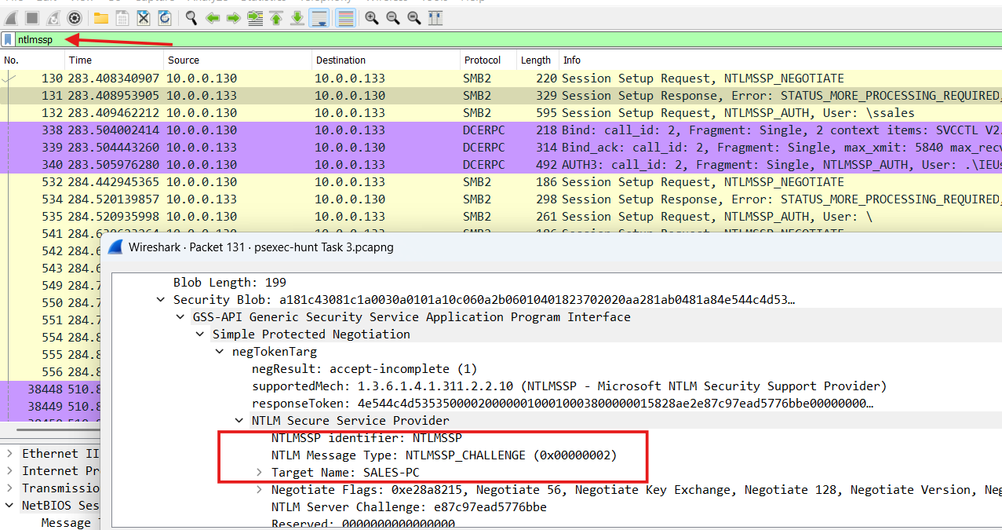Jump to the last packet
Viewport: 1002px width, 530px height.
[297, 17]
